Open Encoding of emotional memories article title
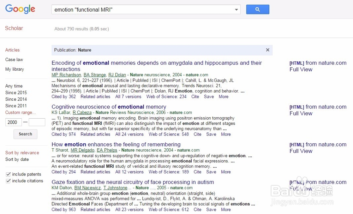This screenshot has height=214, width=353. 157,66
